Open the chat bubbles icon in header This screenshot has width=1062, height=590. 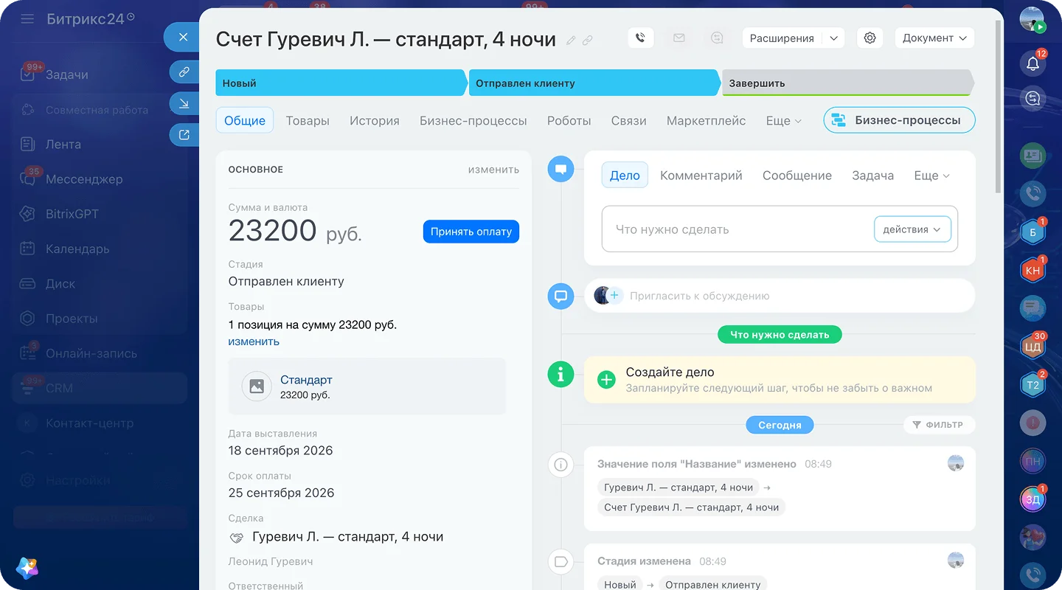point(717,38)
